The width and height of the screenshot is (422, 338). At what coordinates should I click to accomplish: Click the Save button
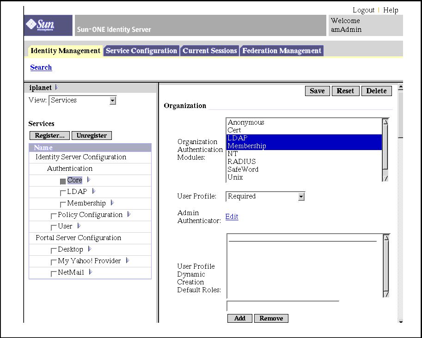click(317, 91)
